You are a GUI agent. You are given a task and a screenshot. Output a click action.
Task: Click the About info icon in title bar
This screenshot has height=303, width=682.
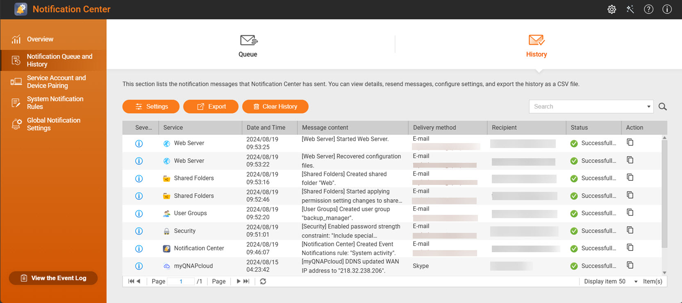point(667,9)
